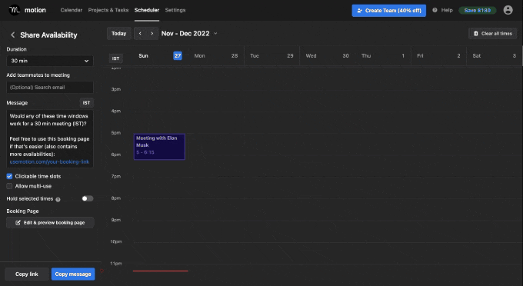Select the Scheduler tab
This screenshot has height=286, width=523.
point(147,10)
